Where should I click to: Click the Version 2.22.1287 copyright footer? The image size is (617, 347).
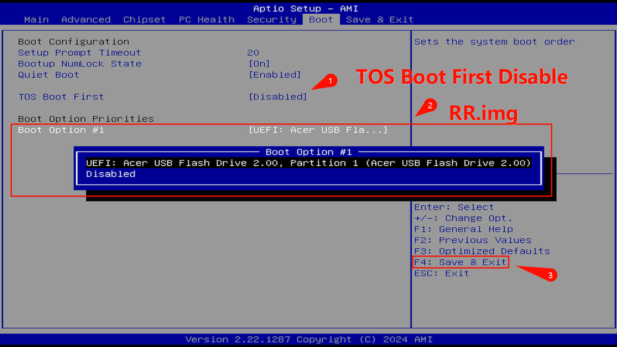[x=309, y=340]
